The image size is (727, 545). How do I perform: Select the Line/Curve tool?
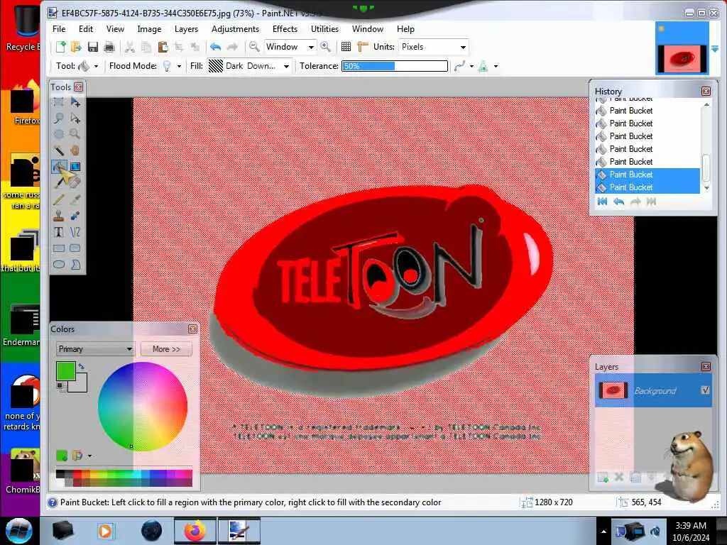[x=75, y=232]
